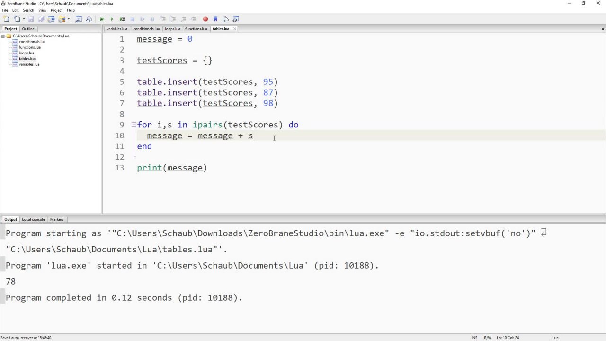The height and width of the screenshot is (341, 606).
Task: Open the watch window view
Action: coord(235,19)
